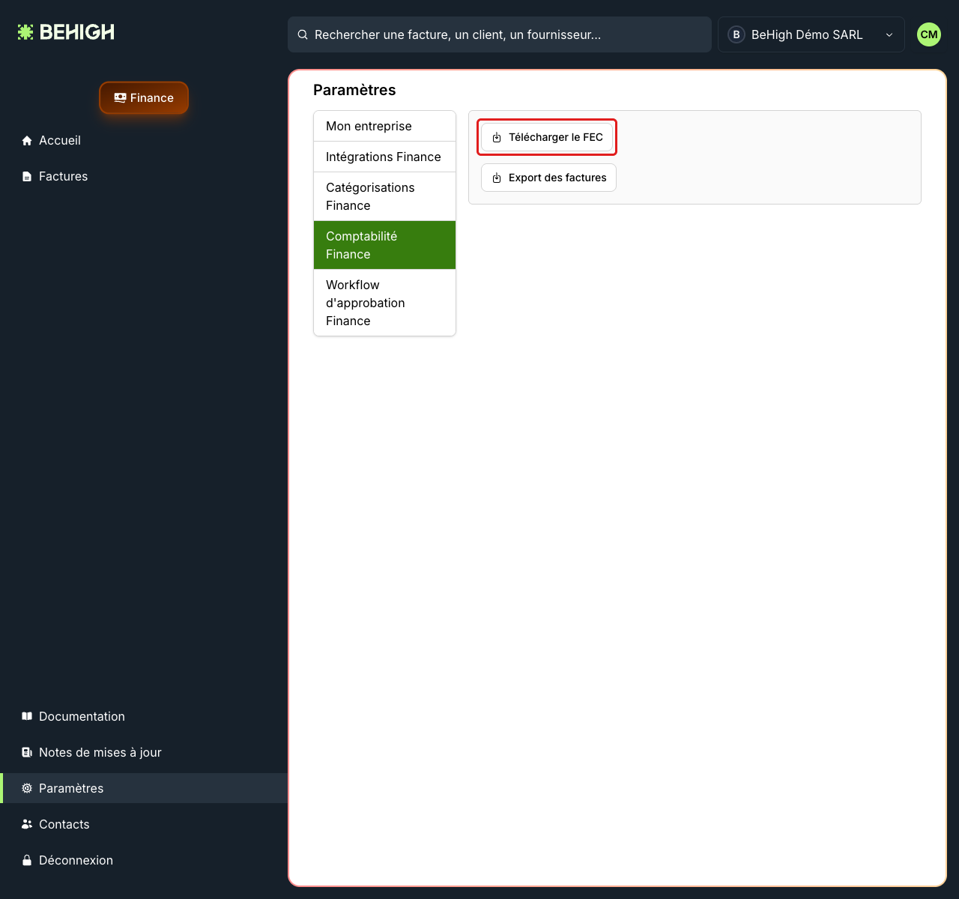The width and height of the screenshot is (959, 899).
Task: Open Factures in the sidebar
Action: coord(144,177)
